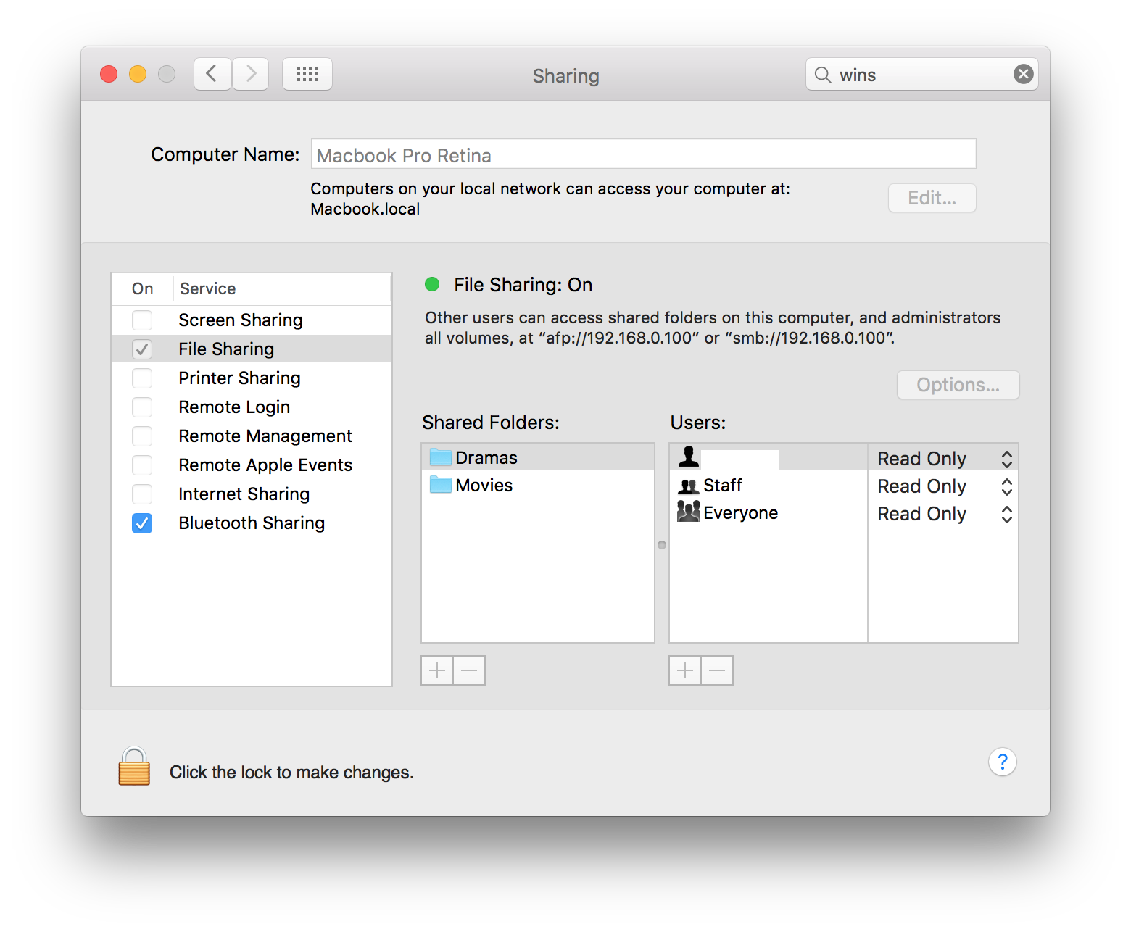Image resolution: width=1131 pixels, height=932 pixels.
Task: Enable Internet Sharing checkbox
Action: (x=142, y=494)
